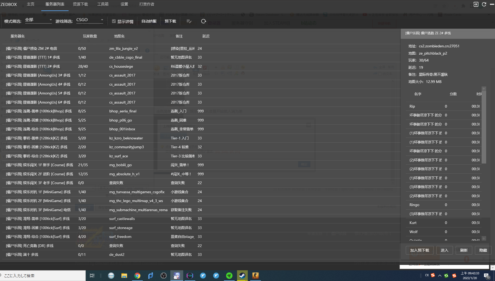Screen dimensions: 495x281
Task: Select server 娱乐对抗 3F [MiniGame] 电信
Action: click(201, 210)
